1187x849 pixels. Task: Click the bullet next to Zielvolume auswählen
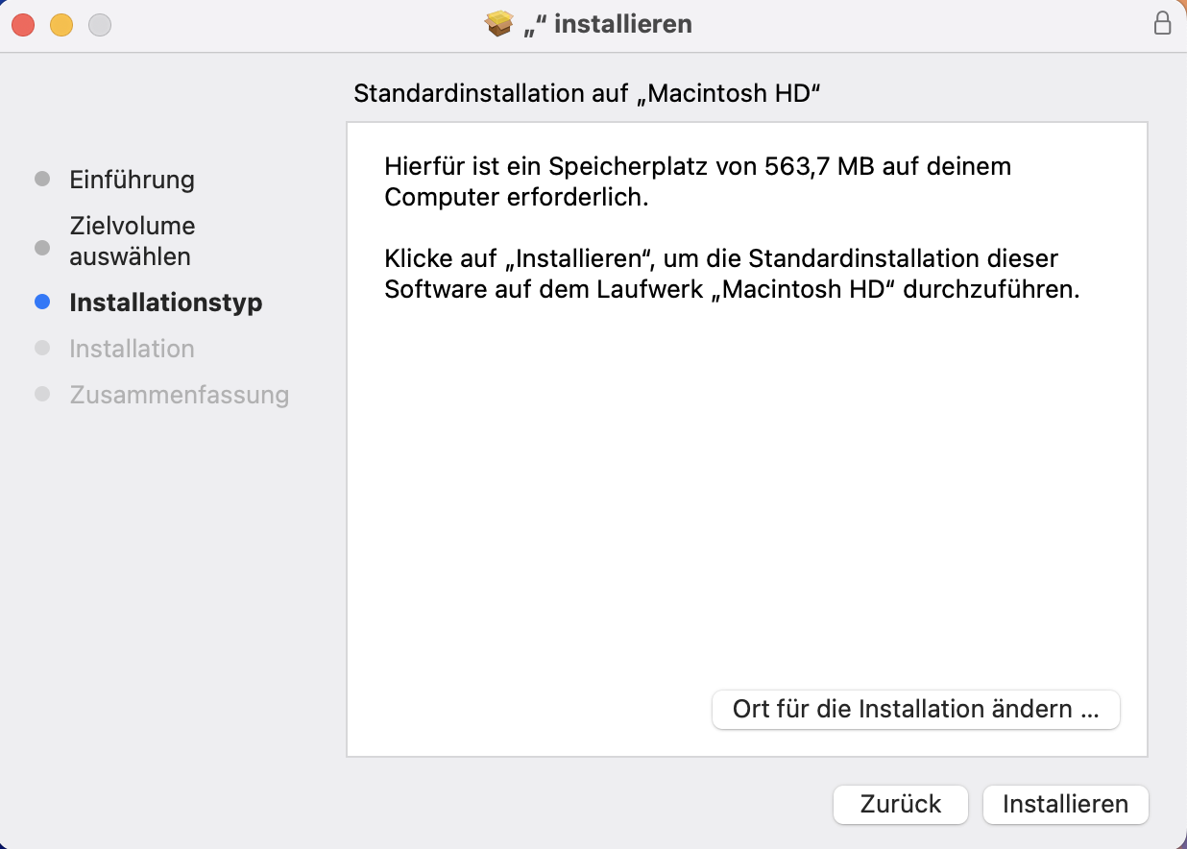coord(42,248)
